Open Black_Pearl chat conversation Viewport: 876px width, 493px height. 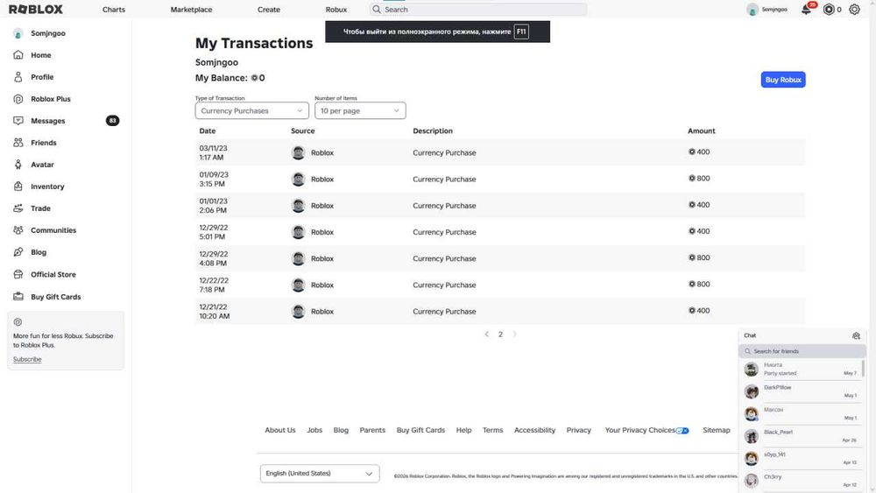pos(802,436)
